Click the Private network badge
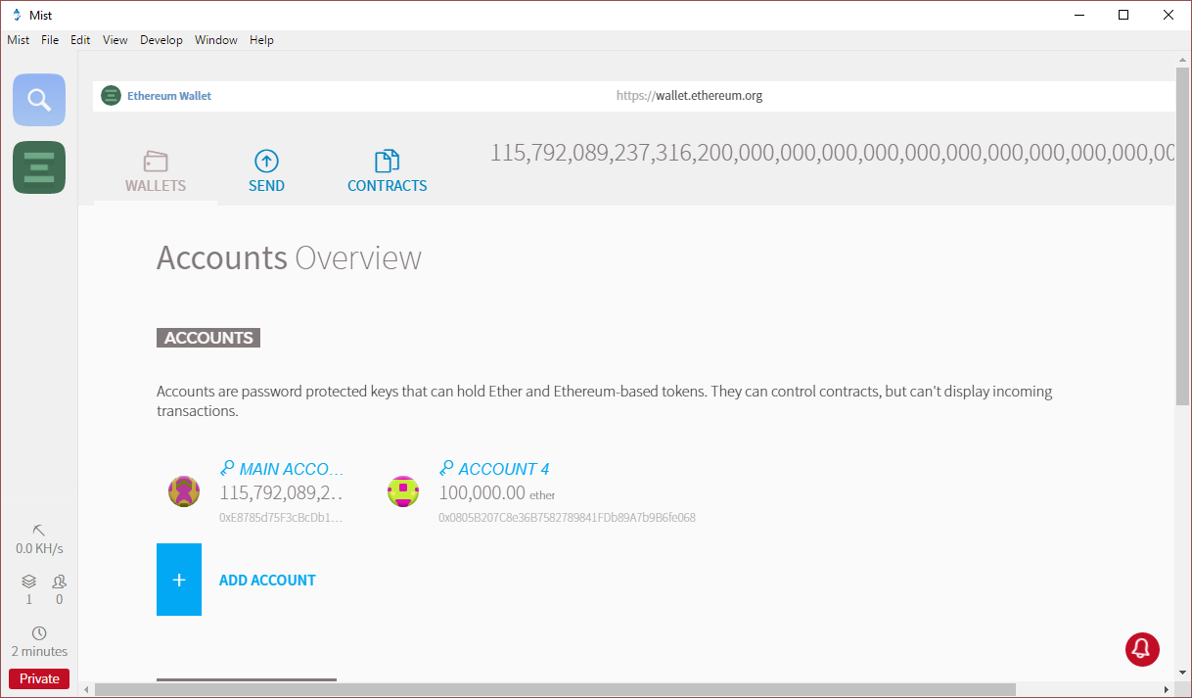 pyautogui.click(x=39, y=678)
